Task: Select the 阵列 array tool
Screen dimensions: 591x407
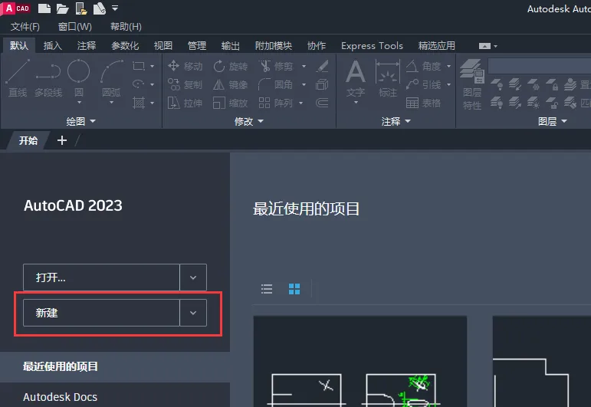Action: (276, 103)
